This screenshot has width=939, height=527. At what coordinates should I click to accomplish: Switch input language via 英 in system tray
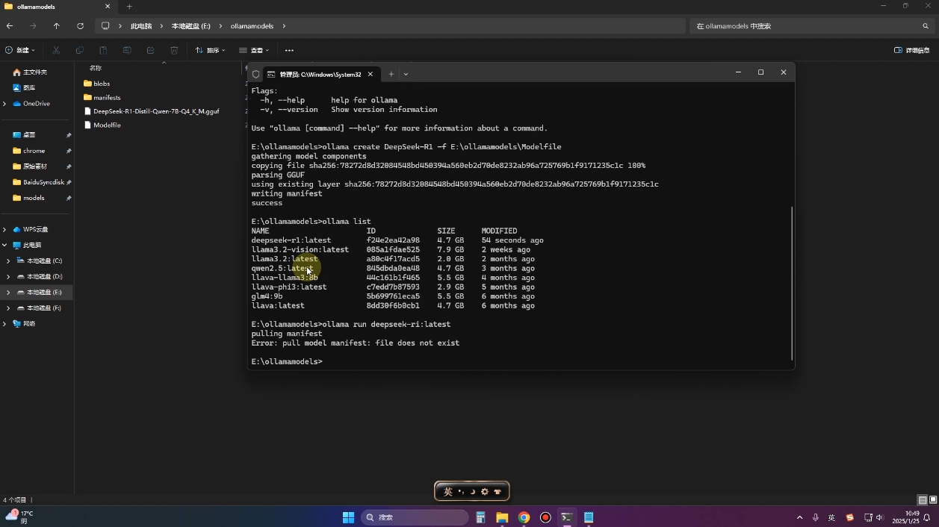831,517
